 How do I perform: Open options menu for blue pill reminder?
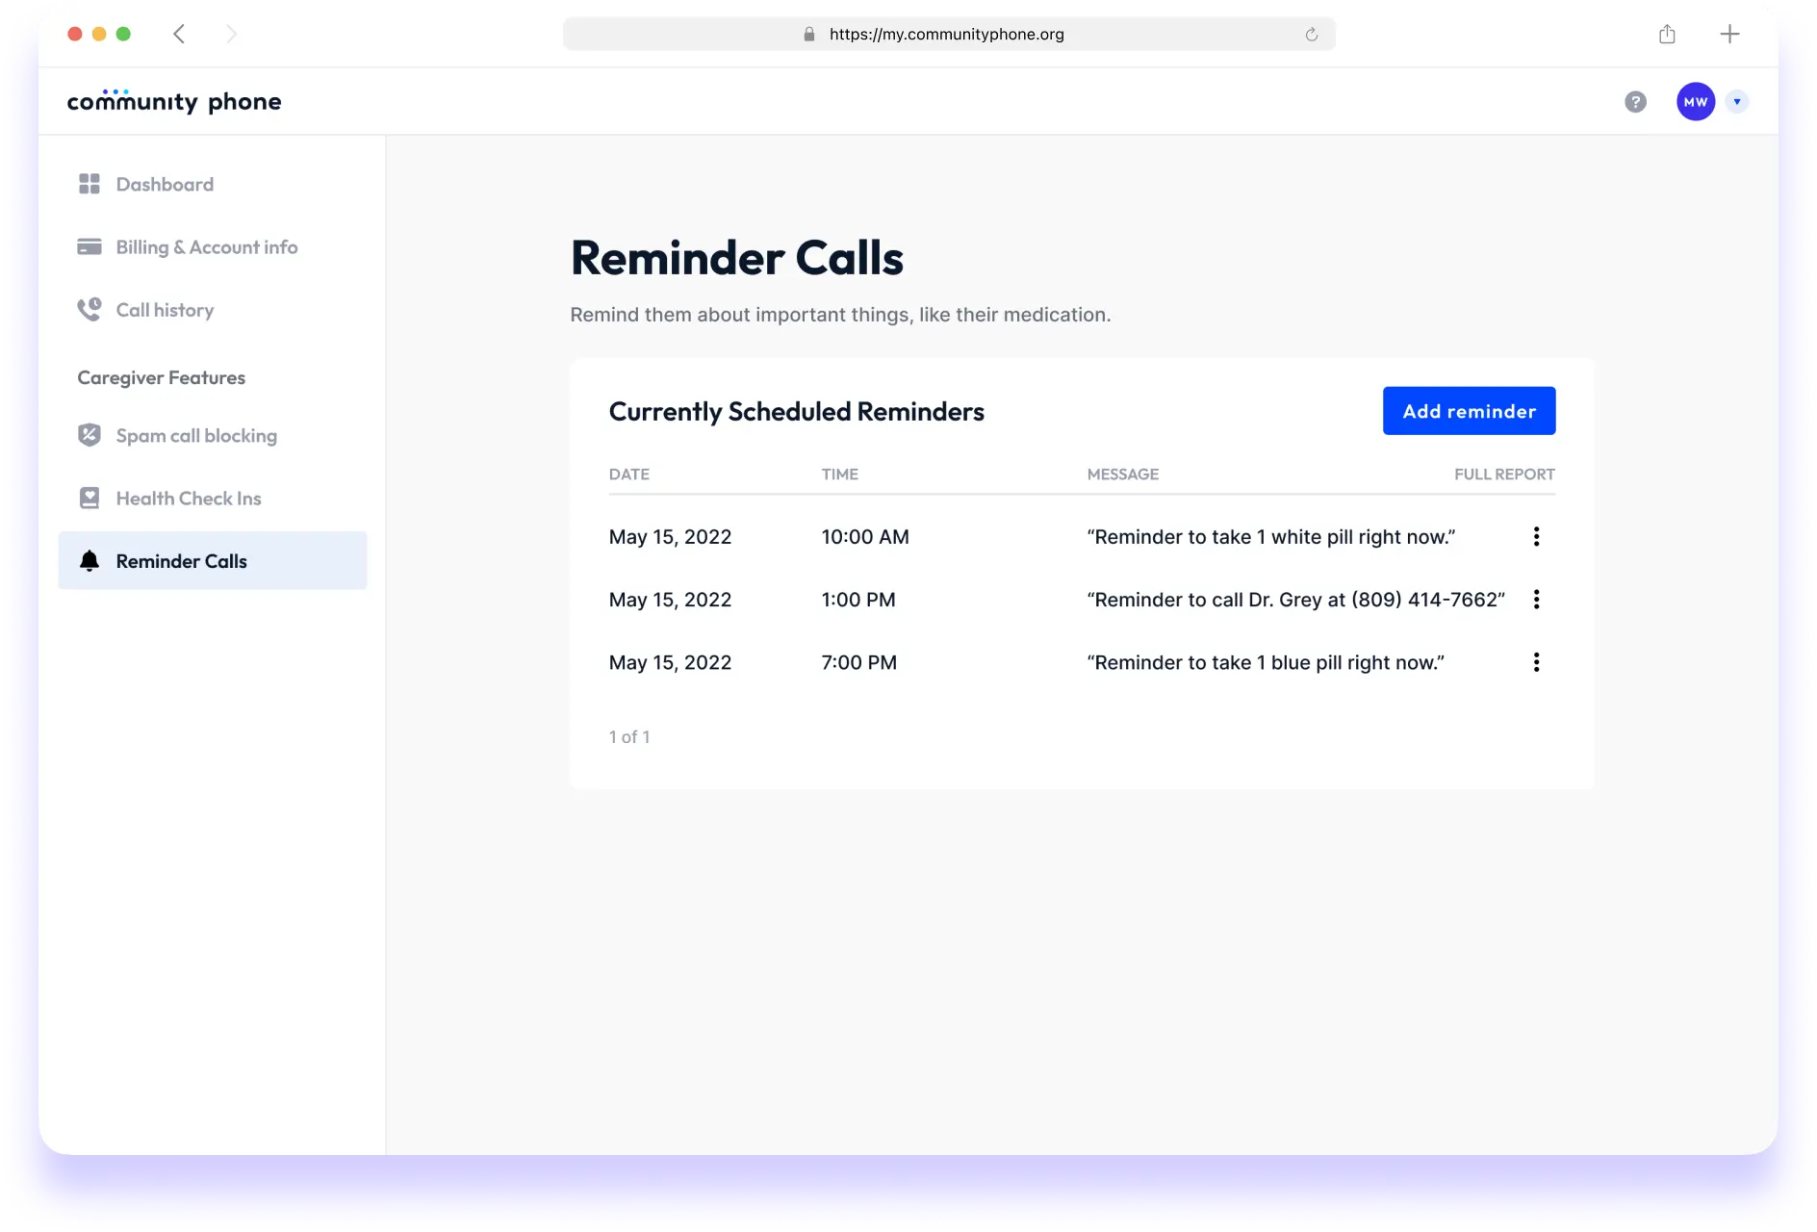(x=1536, y=662)
